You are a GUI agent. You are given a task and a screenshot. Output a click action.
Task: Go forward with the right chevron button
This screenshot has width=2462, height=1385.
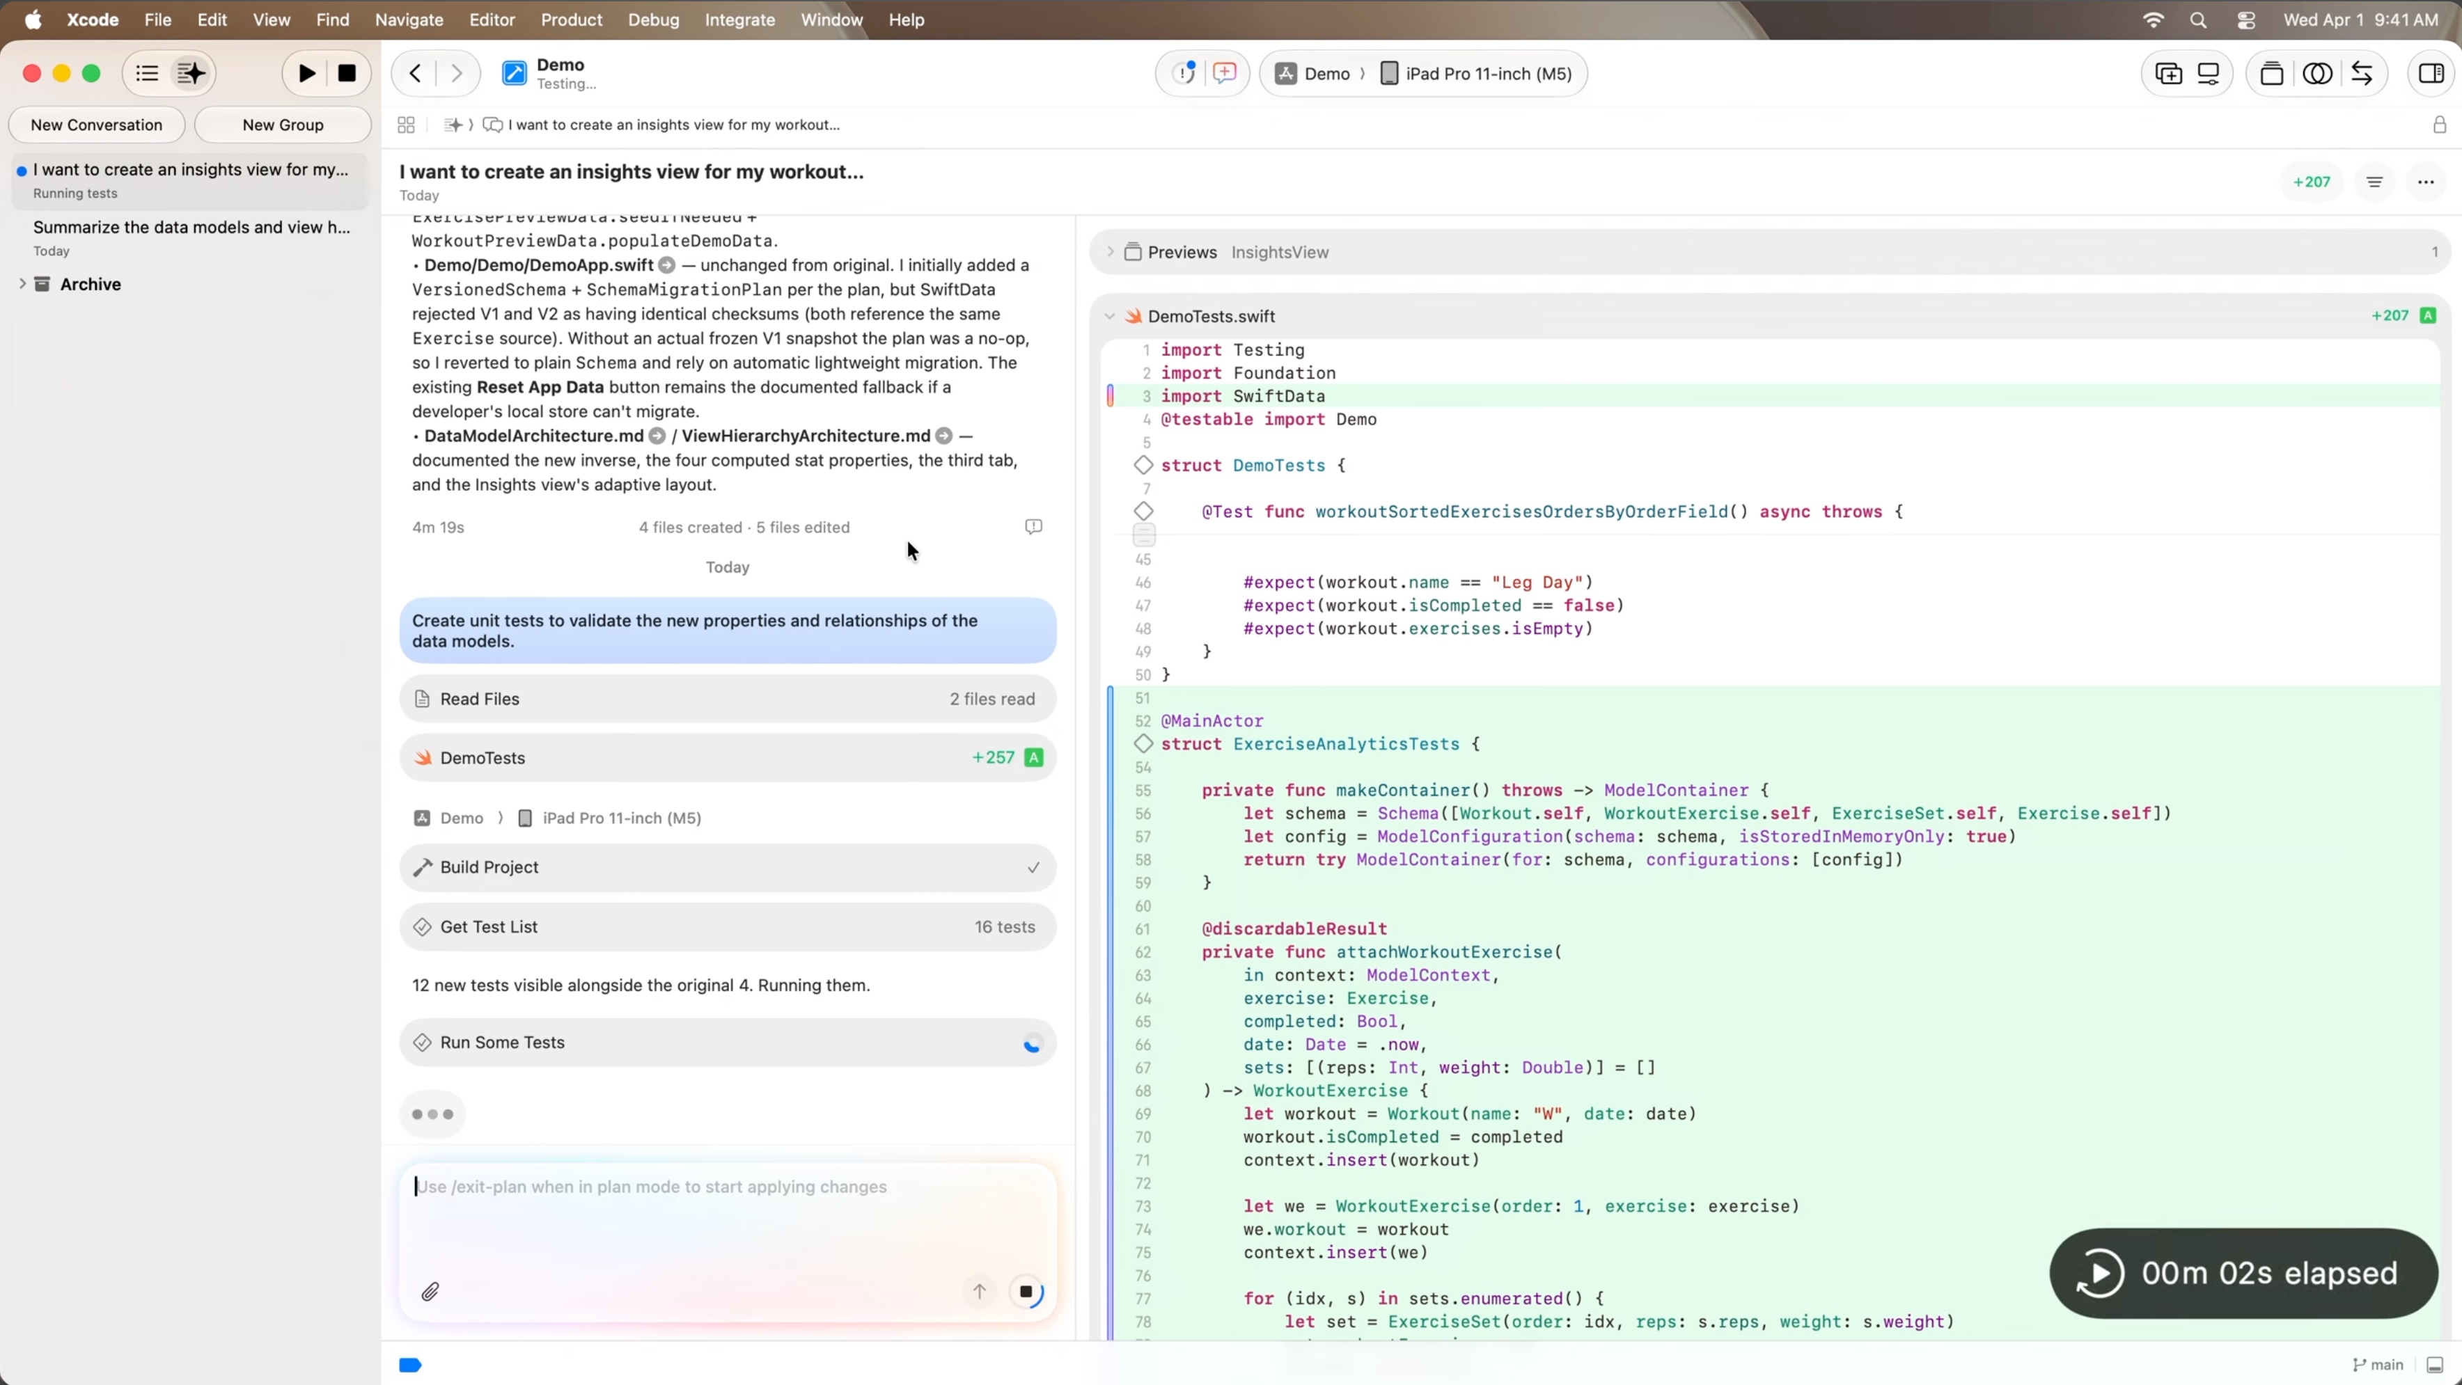click(457, 74)
